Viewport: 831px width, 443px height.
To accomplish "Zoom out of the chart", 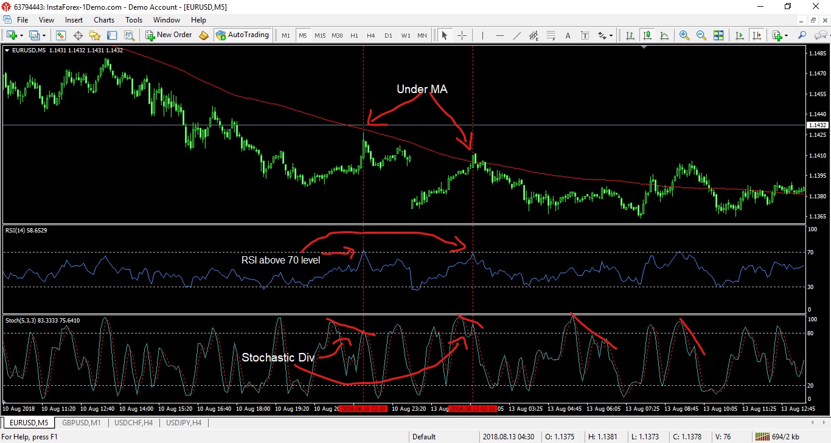I will (x=701, y=35).
